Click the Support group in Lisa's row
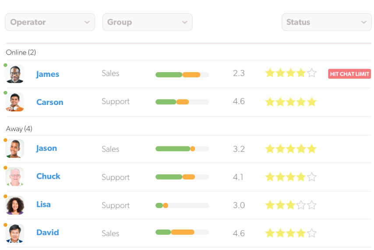This screenshot has width=374, height=250. (116, 205)
